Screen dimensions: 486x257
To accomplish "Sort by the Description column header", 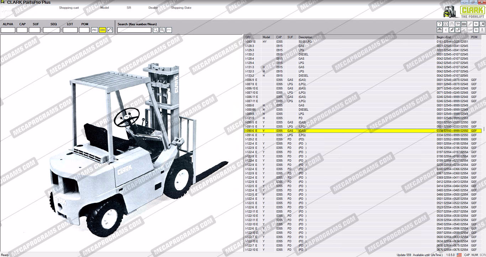I will click(366, 37).
